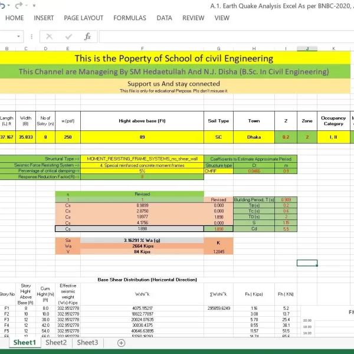Select the F1 Fh (Kips) value '1.16'
Image resolution: width=354 pixels, height=354 pixels.
click(254, 308)
